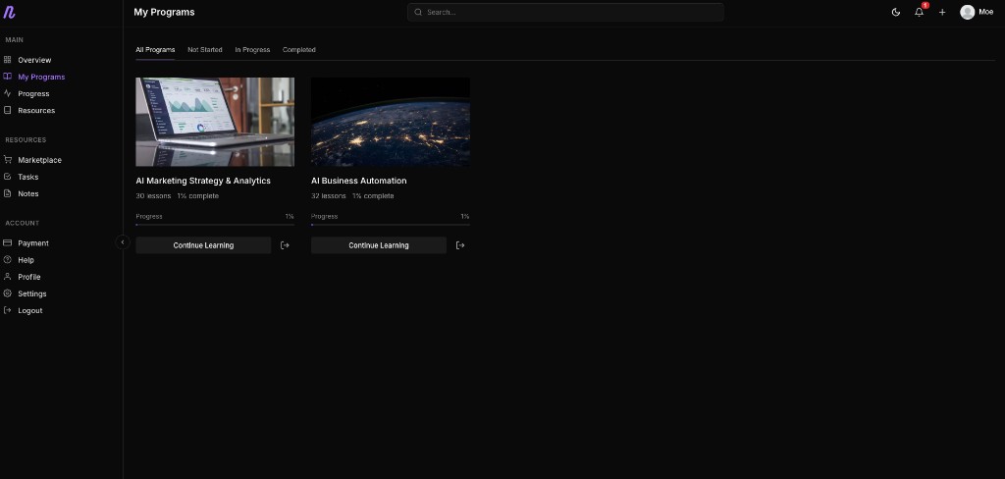The width and height of the screenshot is (1005, 479).
Task: Select My Programs in the sidebar
Action: 41,77
